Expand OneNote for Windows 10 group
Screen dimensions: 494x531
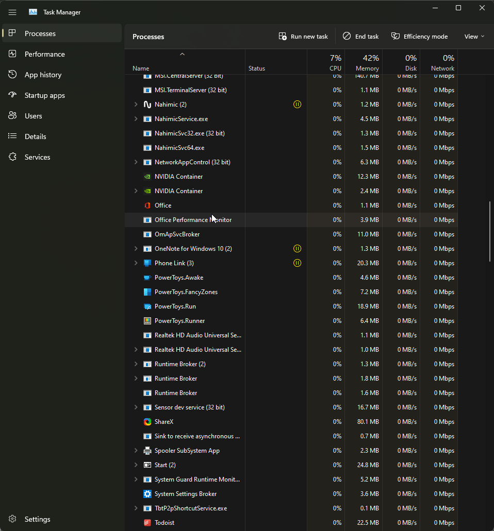(136, 249)
